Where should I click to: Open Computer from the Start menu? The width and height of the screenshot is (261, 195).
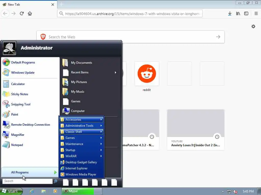tap(90, 111)
